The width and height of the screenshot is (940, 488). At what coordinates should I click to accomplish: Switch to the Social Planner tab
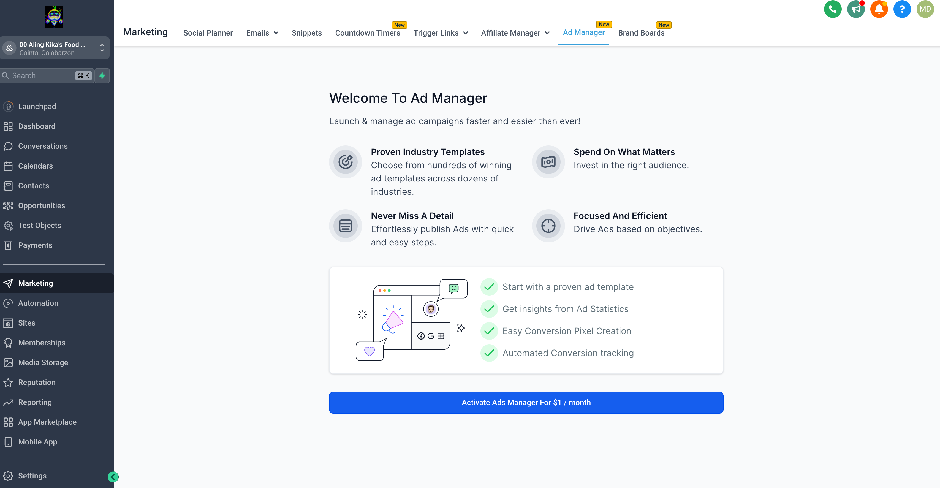pyautogui.click(x=208, y=33)
